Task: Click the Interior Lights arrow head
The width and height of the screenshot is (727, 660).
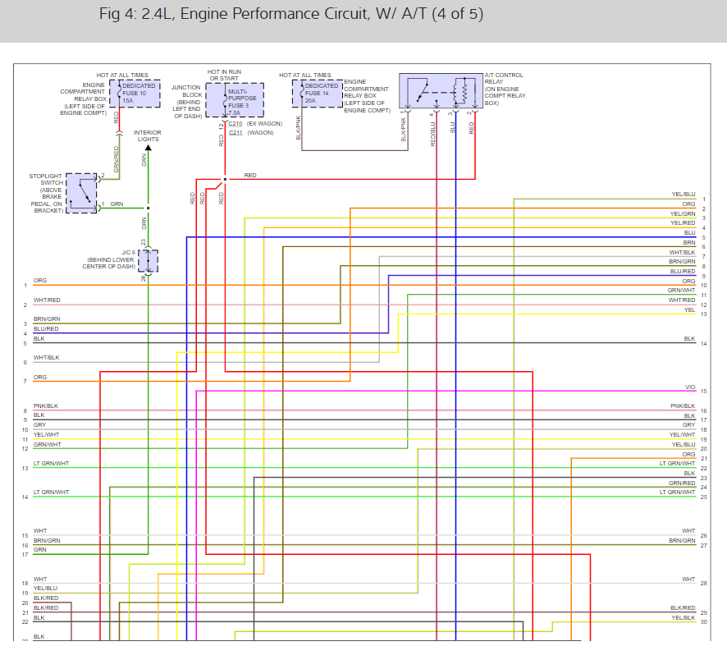Action: (x=148, y=148)
